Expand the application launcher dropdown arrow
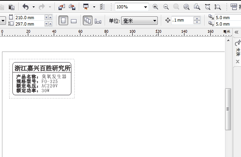241x157 pixels. (94, 7)
